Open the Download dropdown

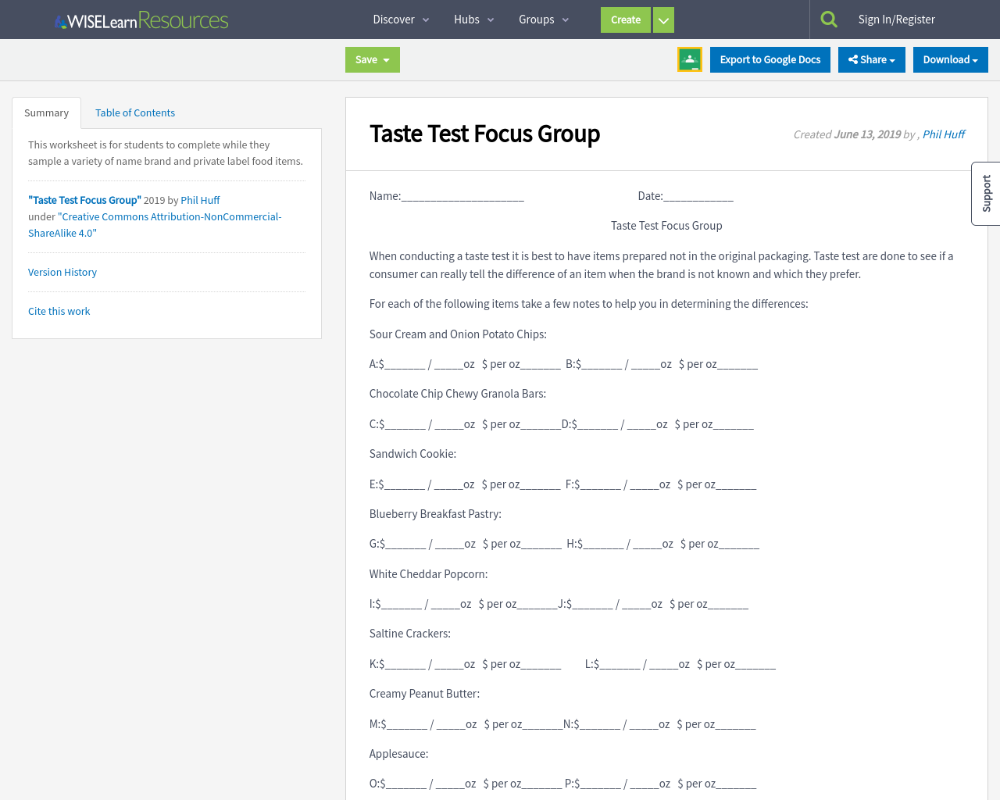point(950,59)
